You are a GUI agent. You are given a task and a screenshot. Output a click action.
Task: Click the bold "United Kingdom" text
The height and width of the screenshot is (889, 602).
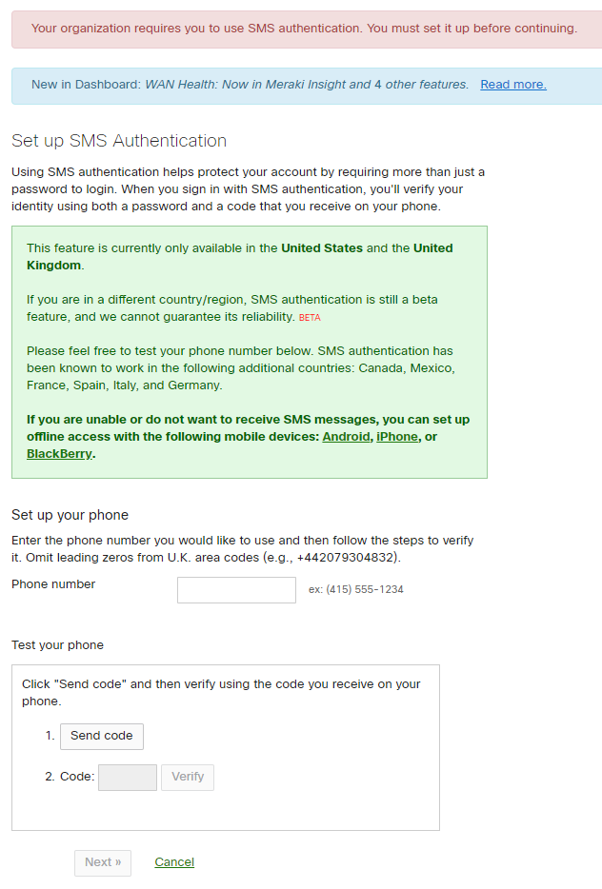pos(55,266)
